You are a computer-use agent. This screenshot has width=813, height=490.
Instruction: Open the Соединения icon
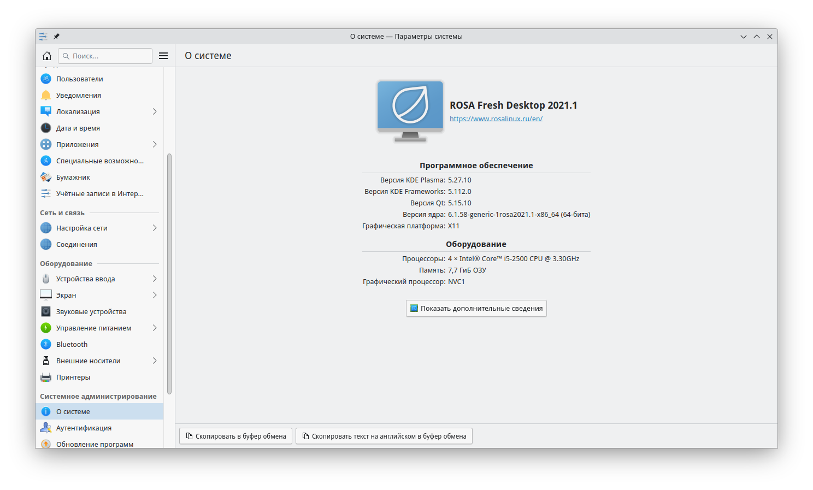tap(46, 244)
